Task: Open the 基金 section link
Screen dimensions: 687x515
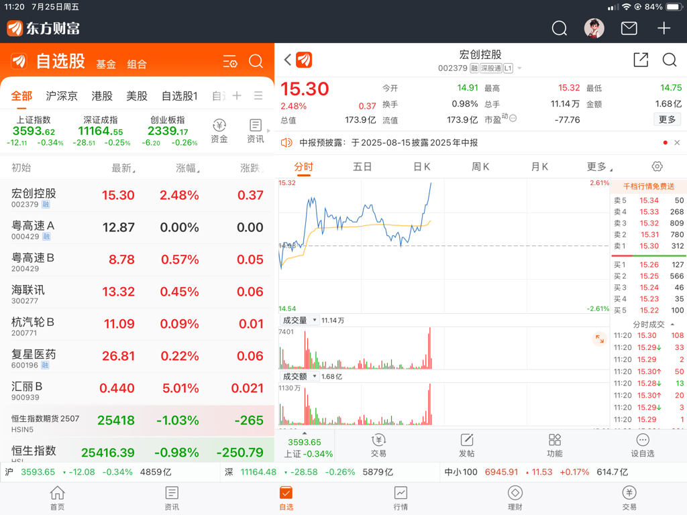Action: pyautogui.click(x=106, y=64)
